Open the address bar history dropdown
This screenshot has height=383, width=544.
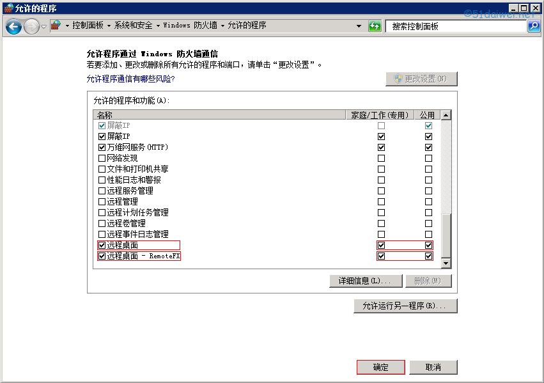click(x=360, y=26)
